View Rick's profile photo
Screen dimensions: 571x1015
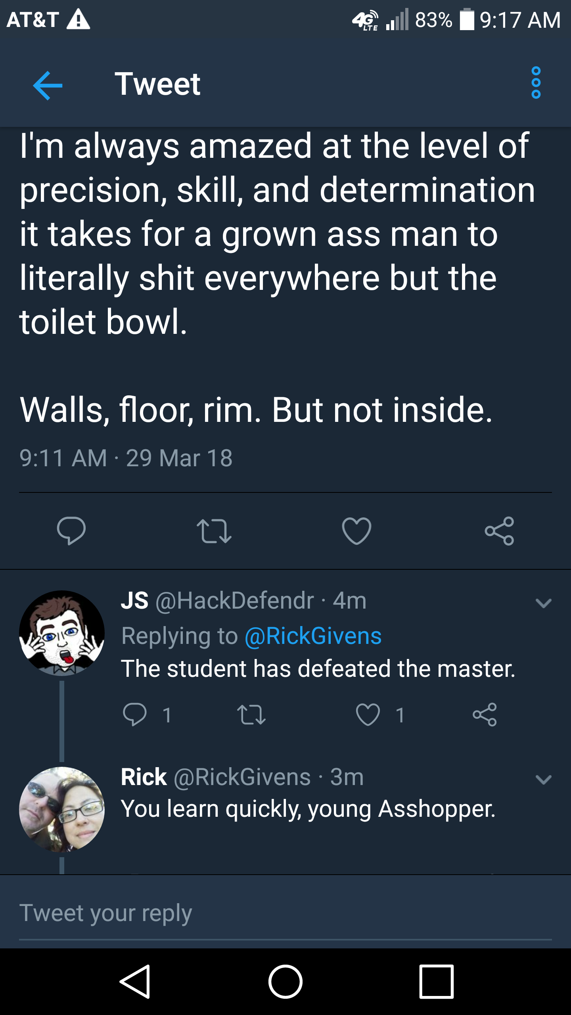[62, 809]
